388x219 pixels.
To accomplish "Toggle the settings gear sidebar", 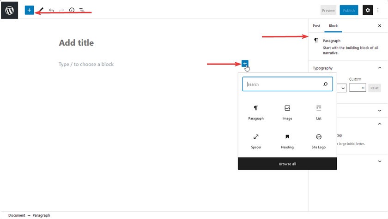I will pos(368,10).
